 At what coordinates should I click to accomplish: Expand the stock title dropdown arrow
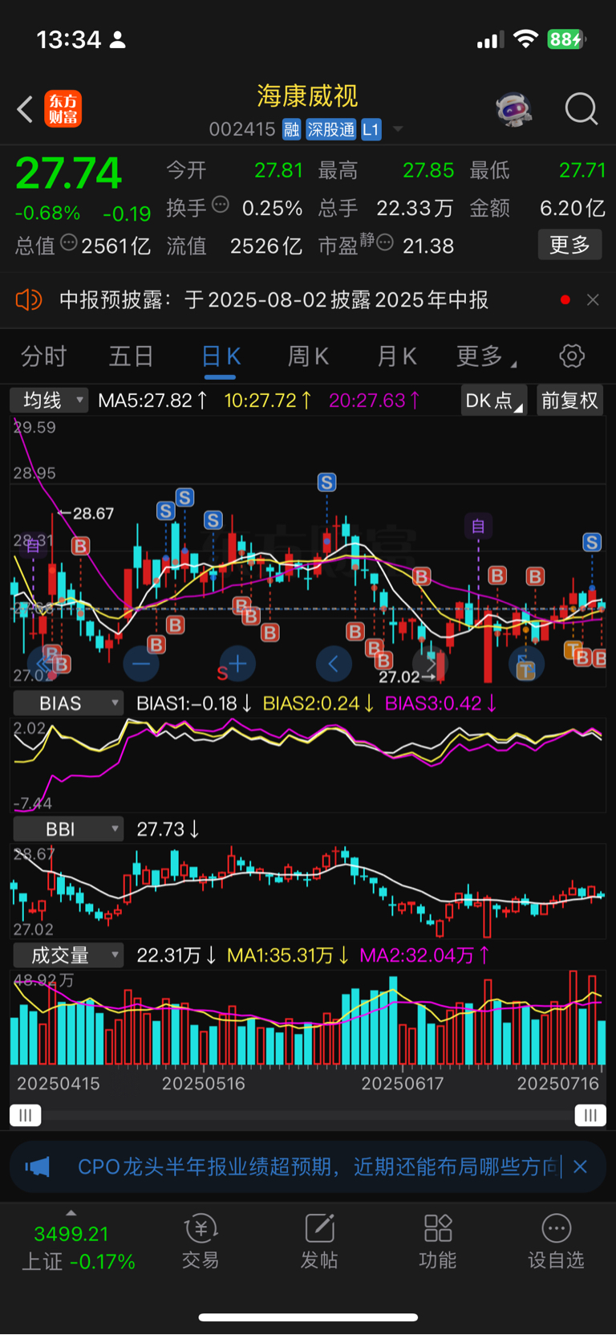(x=397, y=129)
